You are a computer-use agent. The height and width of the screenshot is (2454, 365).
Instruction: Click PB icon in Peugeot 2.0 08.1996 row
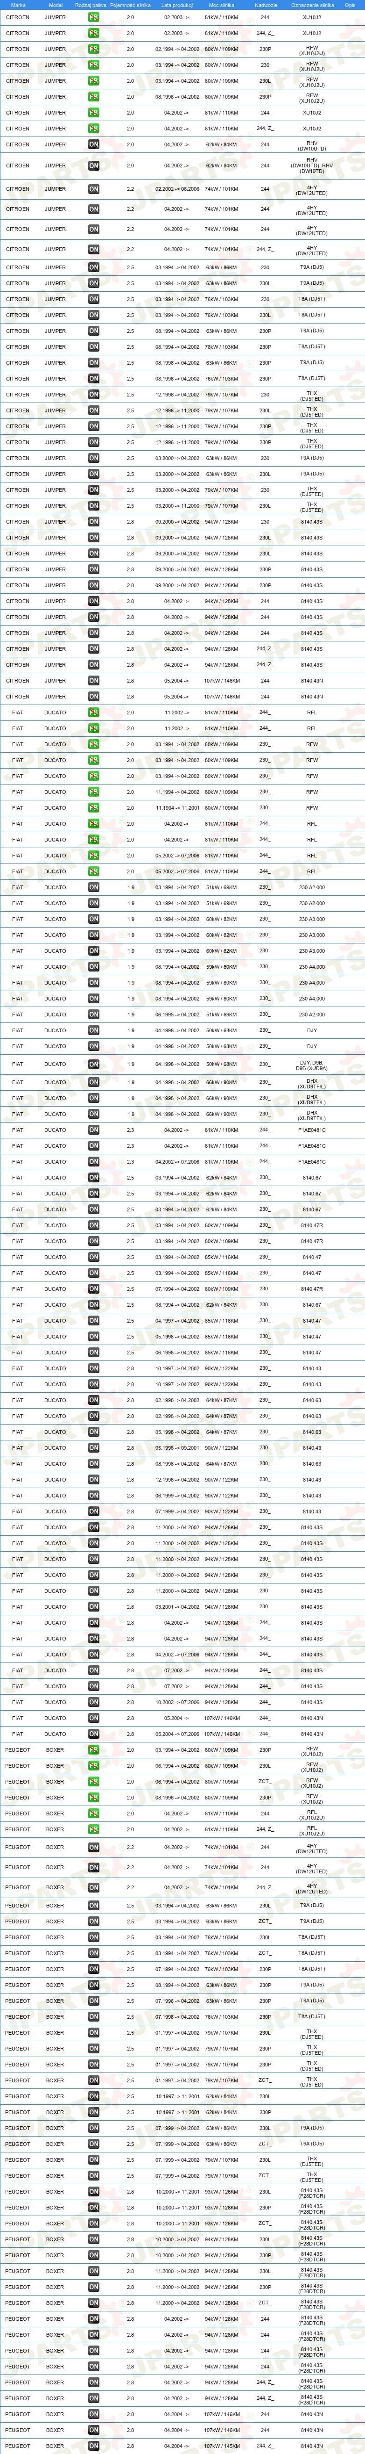(93, 1798)
